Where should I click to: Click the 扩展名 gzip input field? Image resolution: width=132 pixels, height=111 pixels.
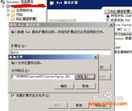61,52
